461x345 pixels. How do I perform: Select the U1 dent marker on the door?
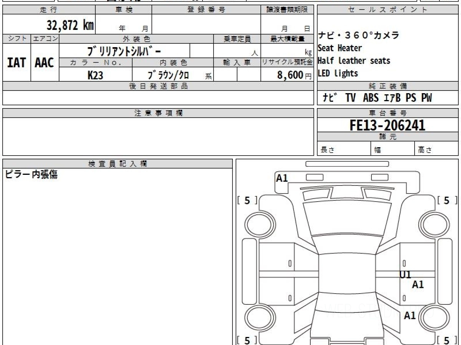click(405, 274)
